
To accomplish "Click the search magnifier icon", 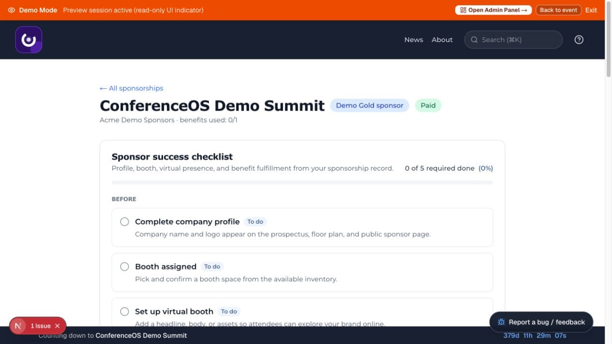I will point(474,40).
